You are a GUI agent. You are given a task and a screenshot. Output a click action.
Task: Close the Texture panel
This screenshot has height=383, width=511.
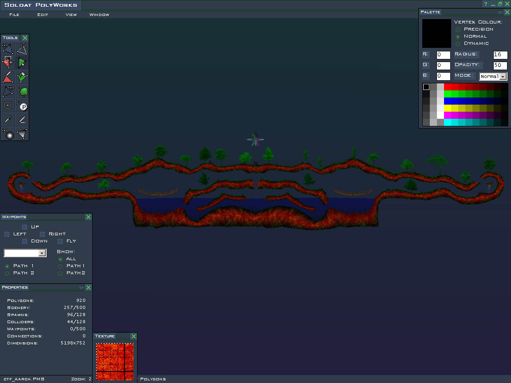[134, 336]
